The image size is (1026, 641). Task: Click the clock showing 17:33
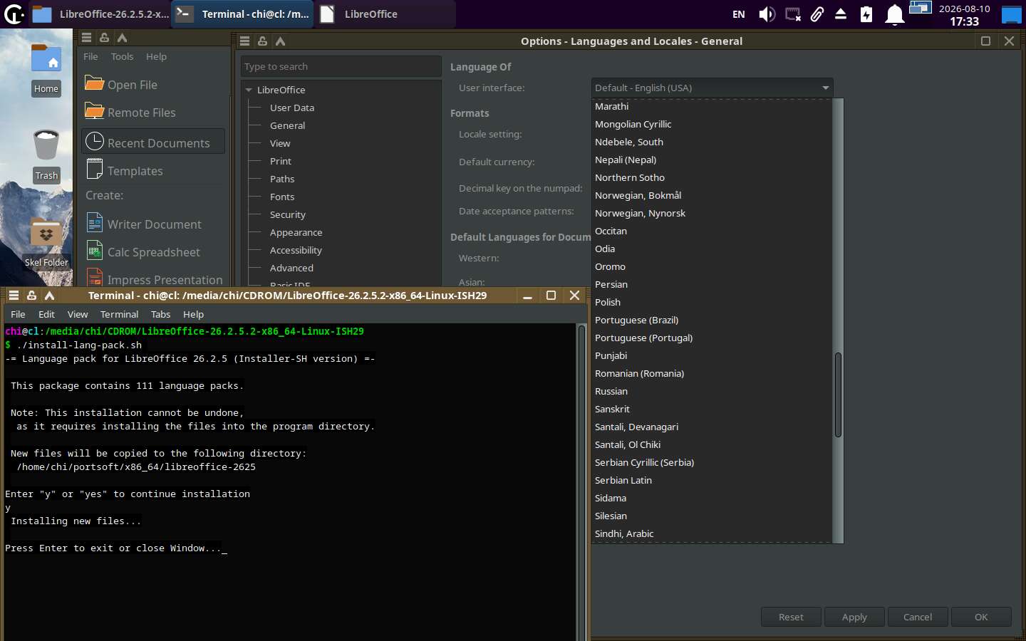click(964, 21)
